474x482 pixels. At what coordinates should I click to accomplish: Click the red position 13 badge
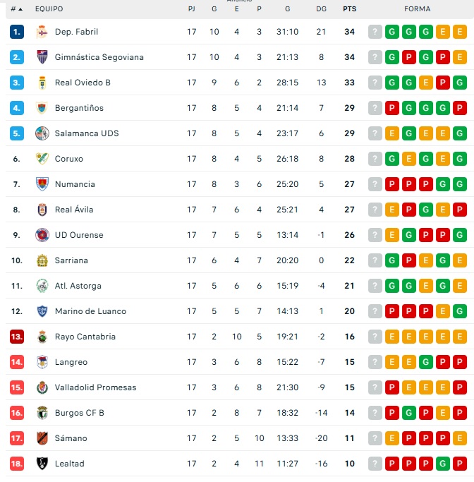[x=17, y=337]
